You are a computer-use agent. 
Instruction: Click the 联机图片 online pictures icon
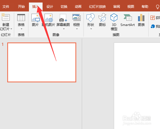49,18
